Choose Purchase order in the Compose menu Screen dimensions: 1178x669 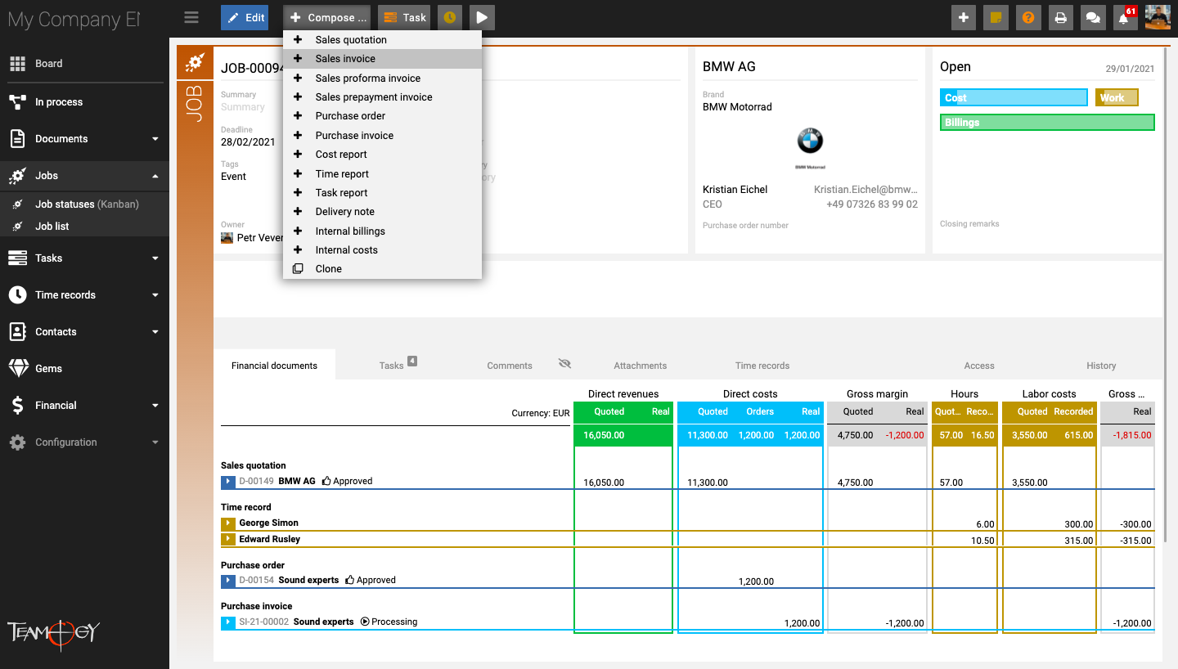[x=350, y=116]
